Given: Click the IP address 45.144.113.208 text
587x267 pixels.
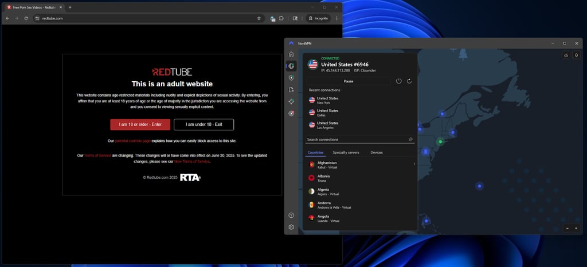Looking at the screenshot, I should pos(335,70).
